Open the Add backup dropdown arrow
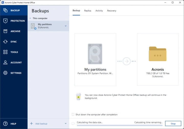This screenshot has width=184, height=129. [66, 124]
